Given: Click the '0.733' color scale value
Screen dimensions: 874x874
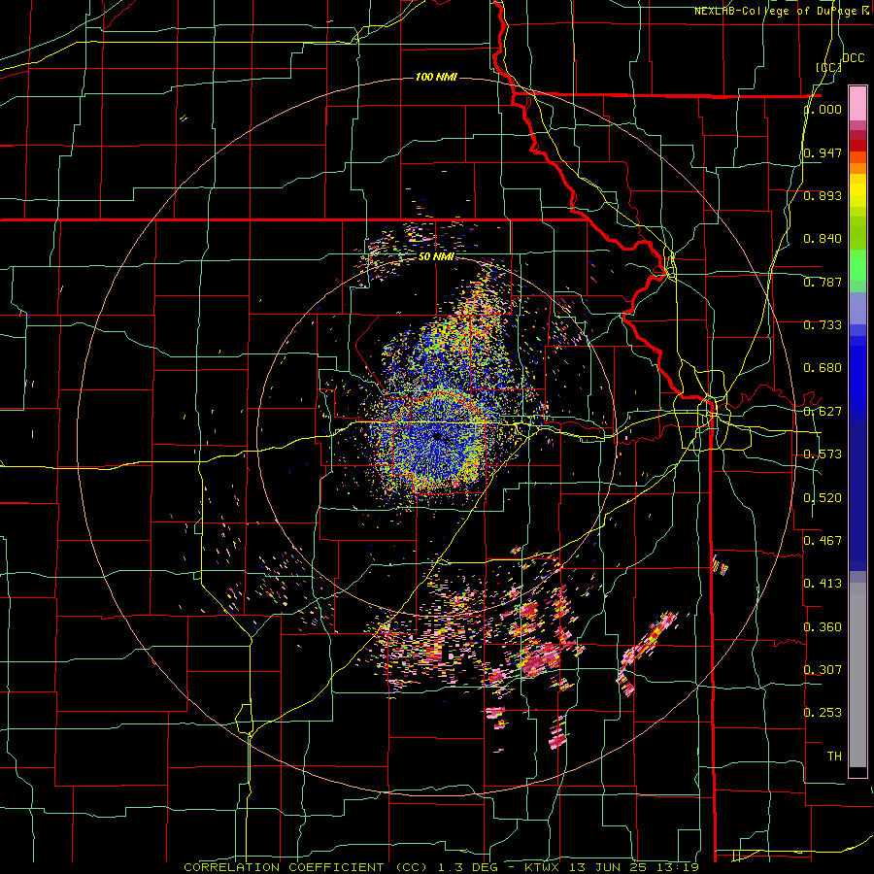Looking at the screenshot, I should coord(823,325).
